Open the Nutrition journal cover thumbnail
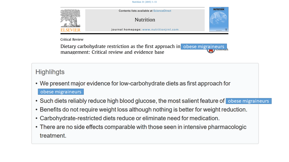Image resolution: width=289 pixels, height=162 pixels. (219, 19)
